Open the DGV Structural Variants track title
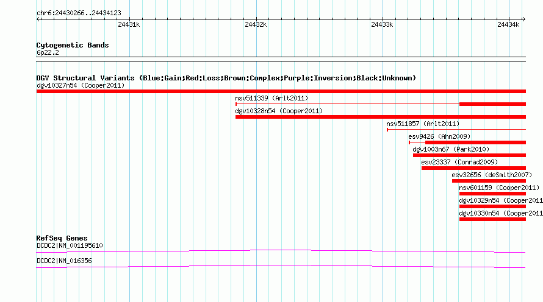Screen dimensions: 543x302 (226, 78)
